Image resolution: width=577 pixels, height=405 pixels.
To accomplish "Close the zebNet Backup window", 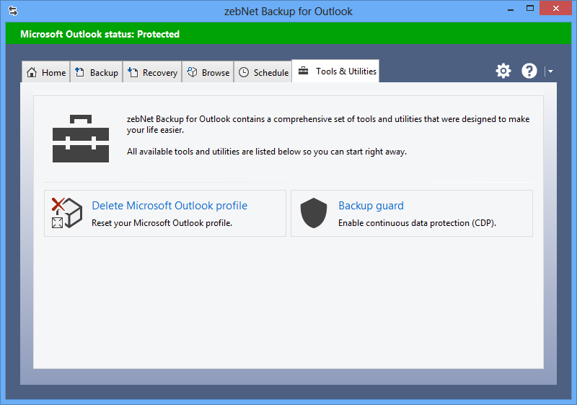I will click(555, 8).
